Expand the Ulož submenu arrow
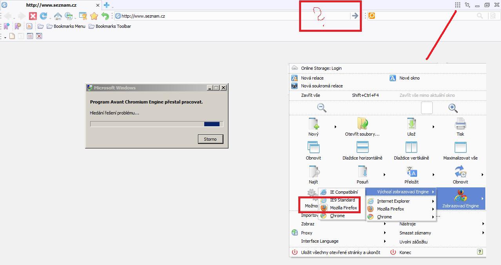 tap(433, 127)
